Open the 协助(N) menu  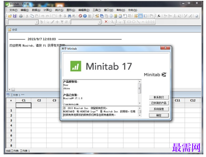click(x=133, y=10)
